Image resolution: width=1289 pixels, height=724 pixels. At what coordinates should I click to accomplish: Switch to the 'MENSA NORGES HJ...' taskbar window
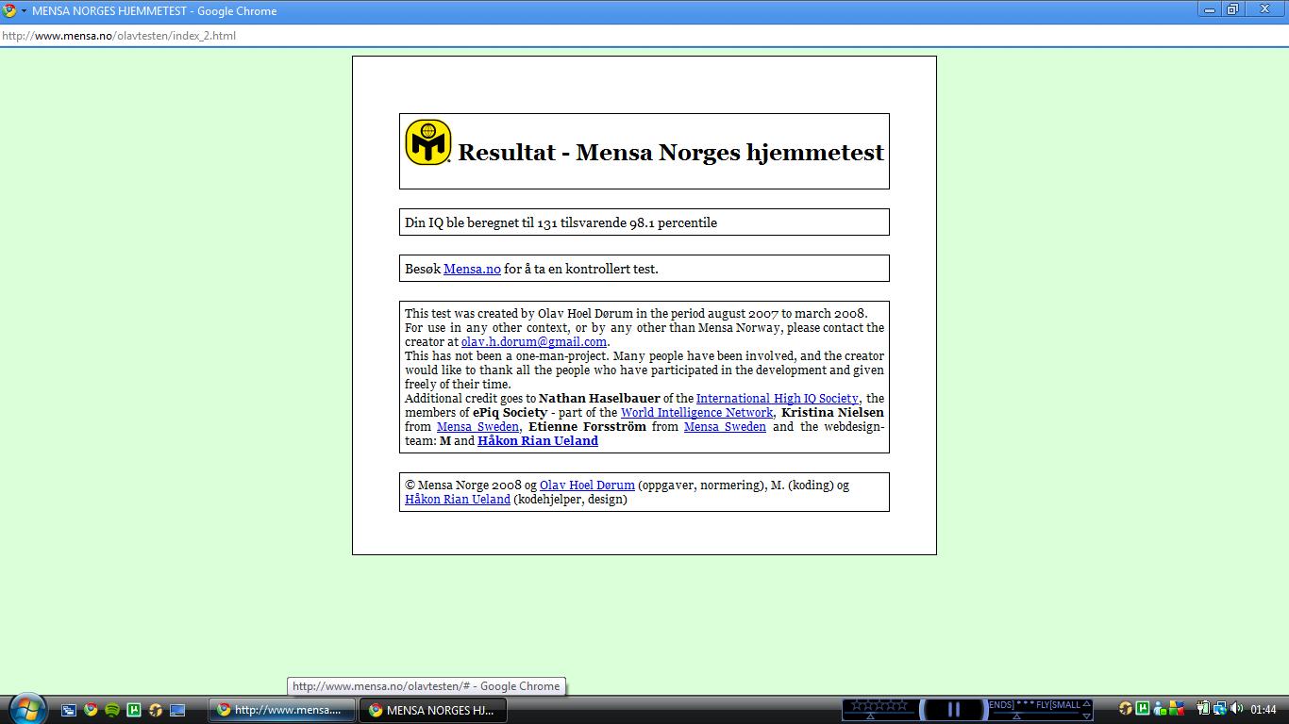[434, 710]
